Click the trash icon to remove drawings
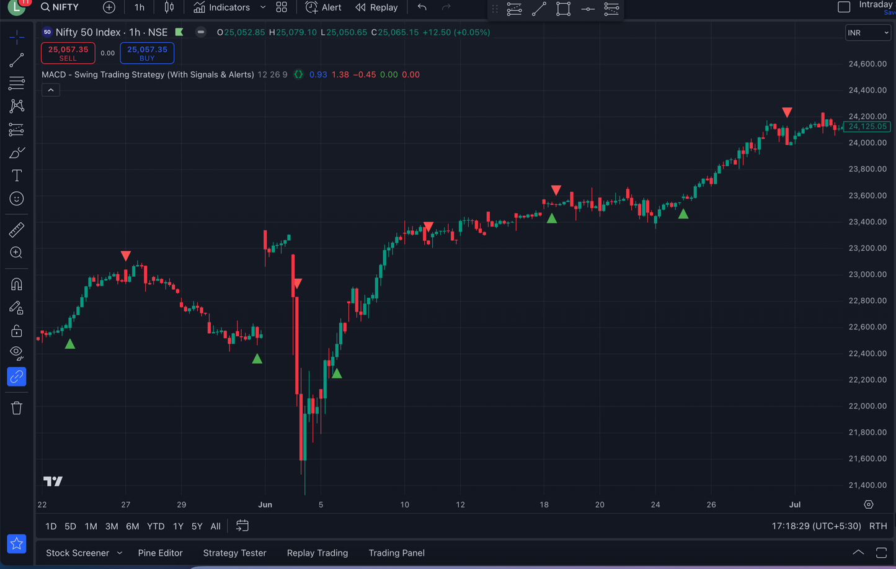This screenshot has width=896, height=569. point(17,408)
